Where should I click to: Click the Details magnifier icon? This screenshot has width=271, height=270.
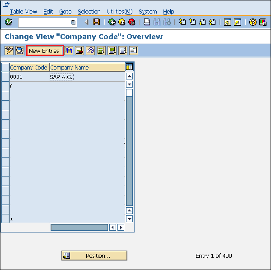coord(20,51)
